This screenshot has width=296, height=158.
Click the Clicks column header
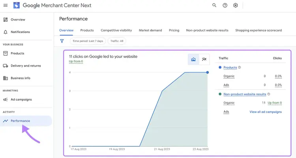pos(277,58)
